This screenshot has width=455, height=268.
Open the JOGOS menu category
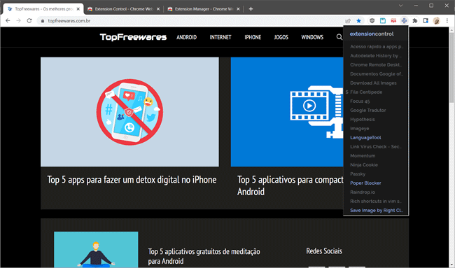click(x=281, y=37)
